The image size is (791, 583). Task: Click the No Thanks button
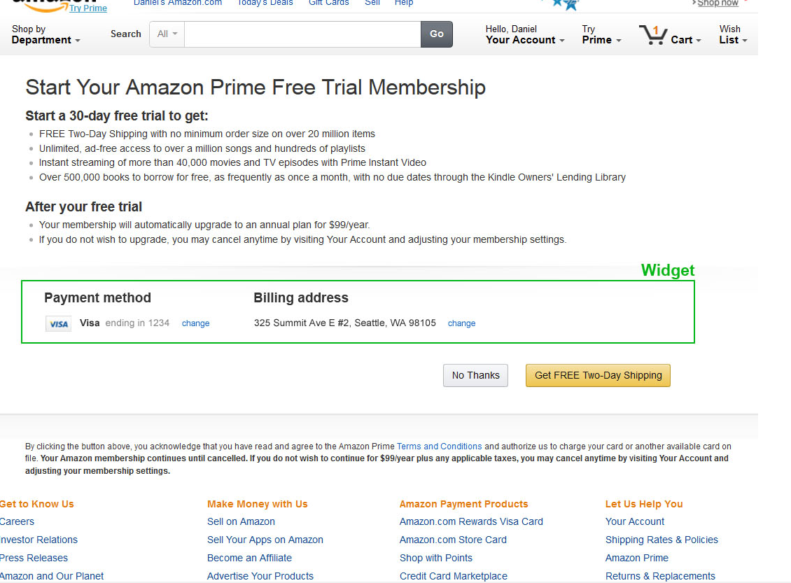pos(475,375)
